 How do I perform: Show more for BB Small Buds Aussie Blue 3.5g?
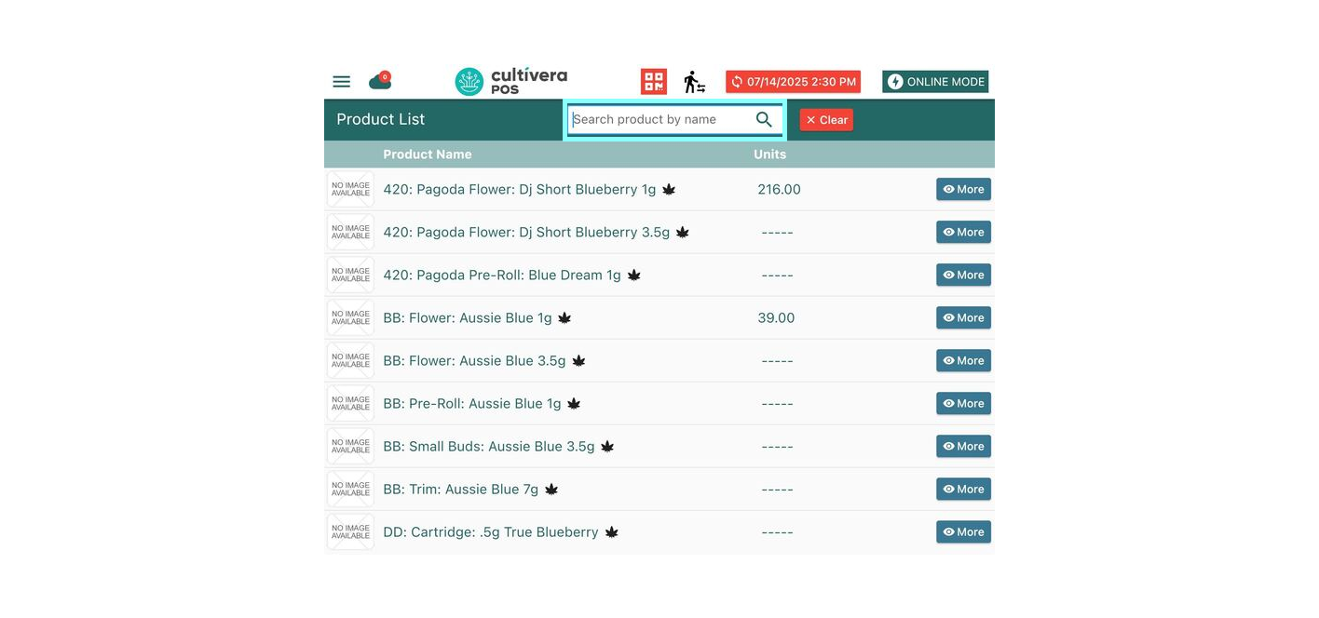963,446
